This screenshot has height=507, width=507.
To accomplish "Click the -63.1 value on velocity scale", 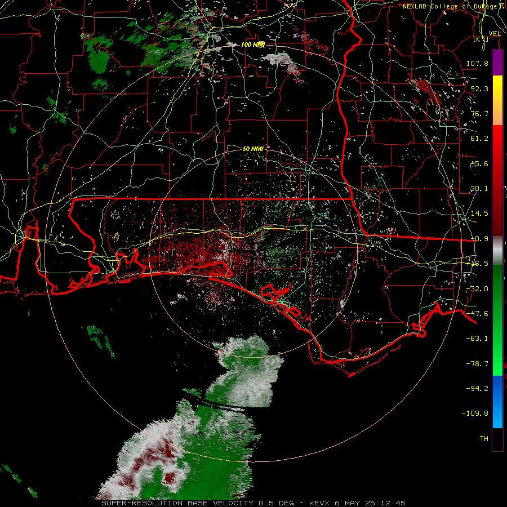I will (477, 339).
